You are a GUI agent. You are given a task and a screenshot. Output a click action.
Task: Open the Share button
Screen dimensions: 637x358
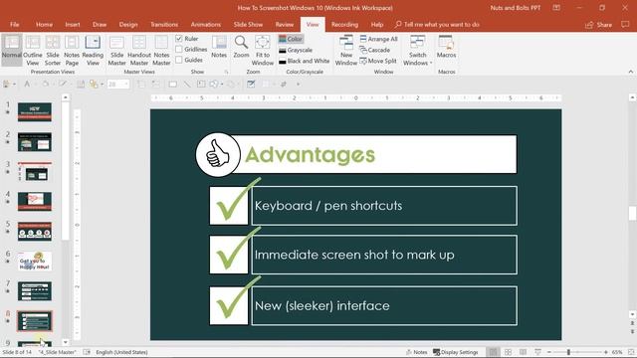pos(599,25)
